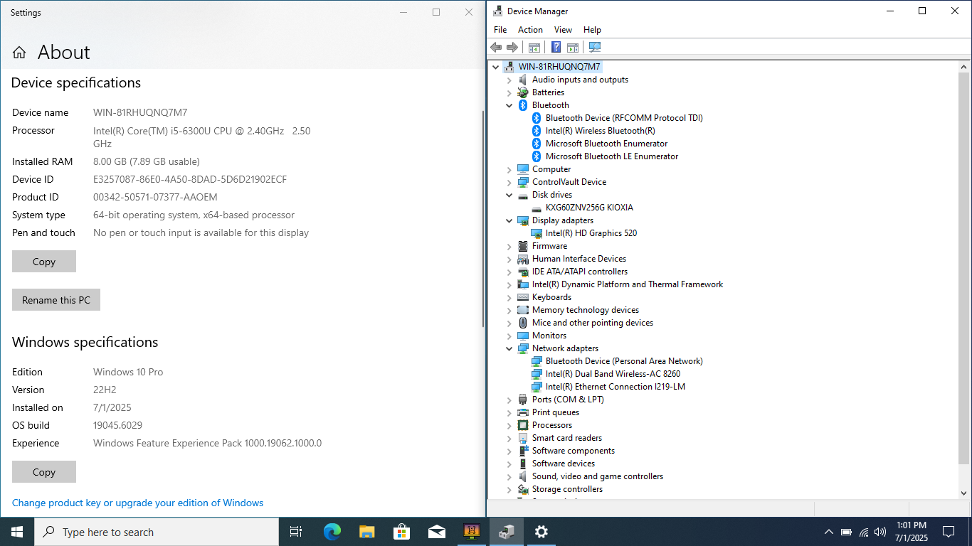Copy the device specifications
The height and width of the screenshot is (546, 972).
tap(44, 262)
